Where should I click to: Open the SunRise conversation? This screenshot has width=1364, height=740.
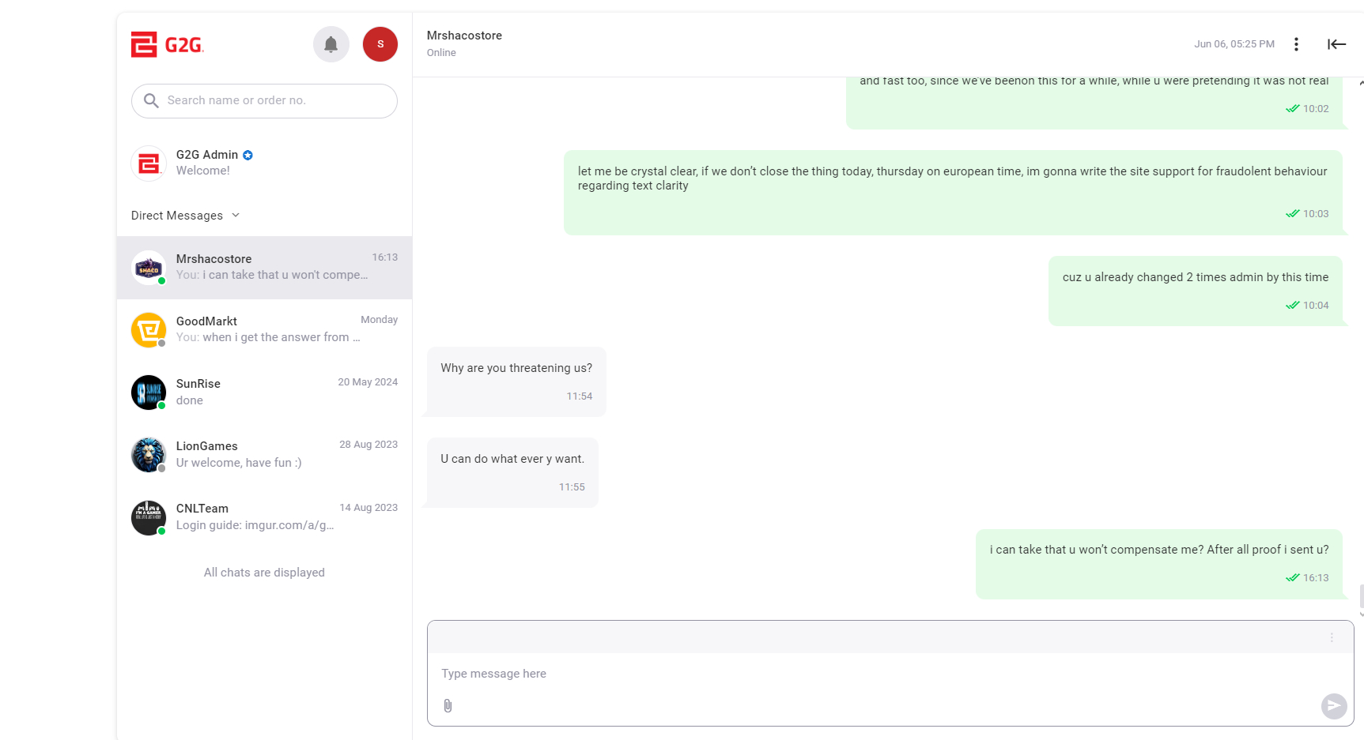pos(264,392)
